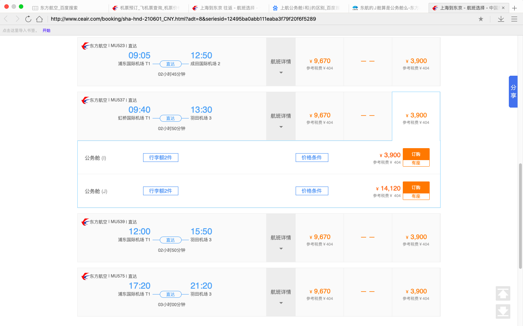The image size is (523, 326).
Task: Click the 直达 badge on flight MU537
Action: point(171,118)
